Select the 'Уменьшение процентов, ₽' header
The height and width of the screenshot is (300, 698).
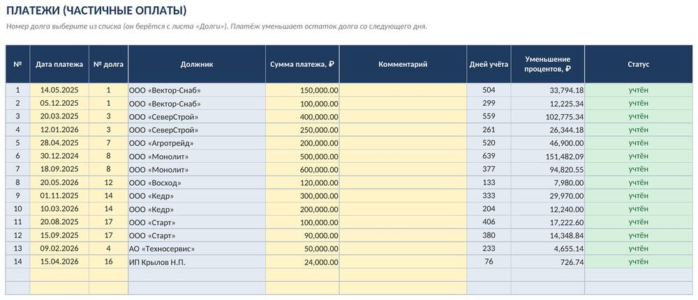click(x=548, y=64)
